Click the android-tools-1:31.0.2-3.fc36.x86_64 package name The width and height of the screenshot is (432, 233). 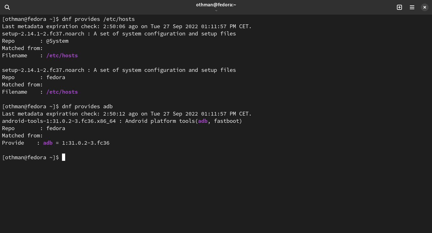(59, 121)
